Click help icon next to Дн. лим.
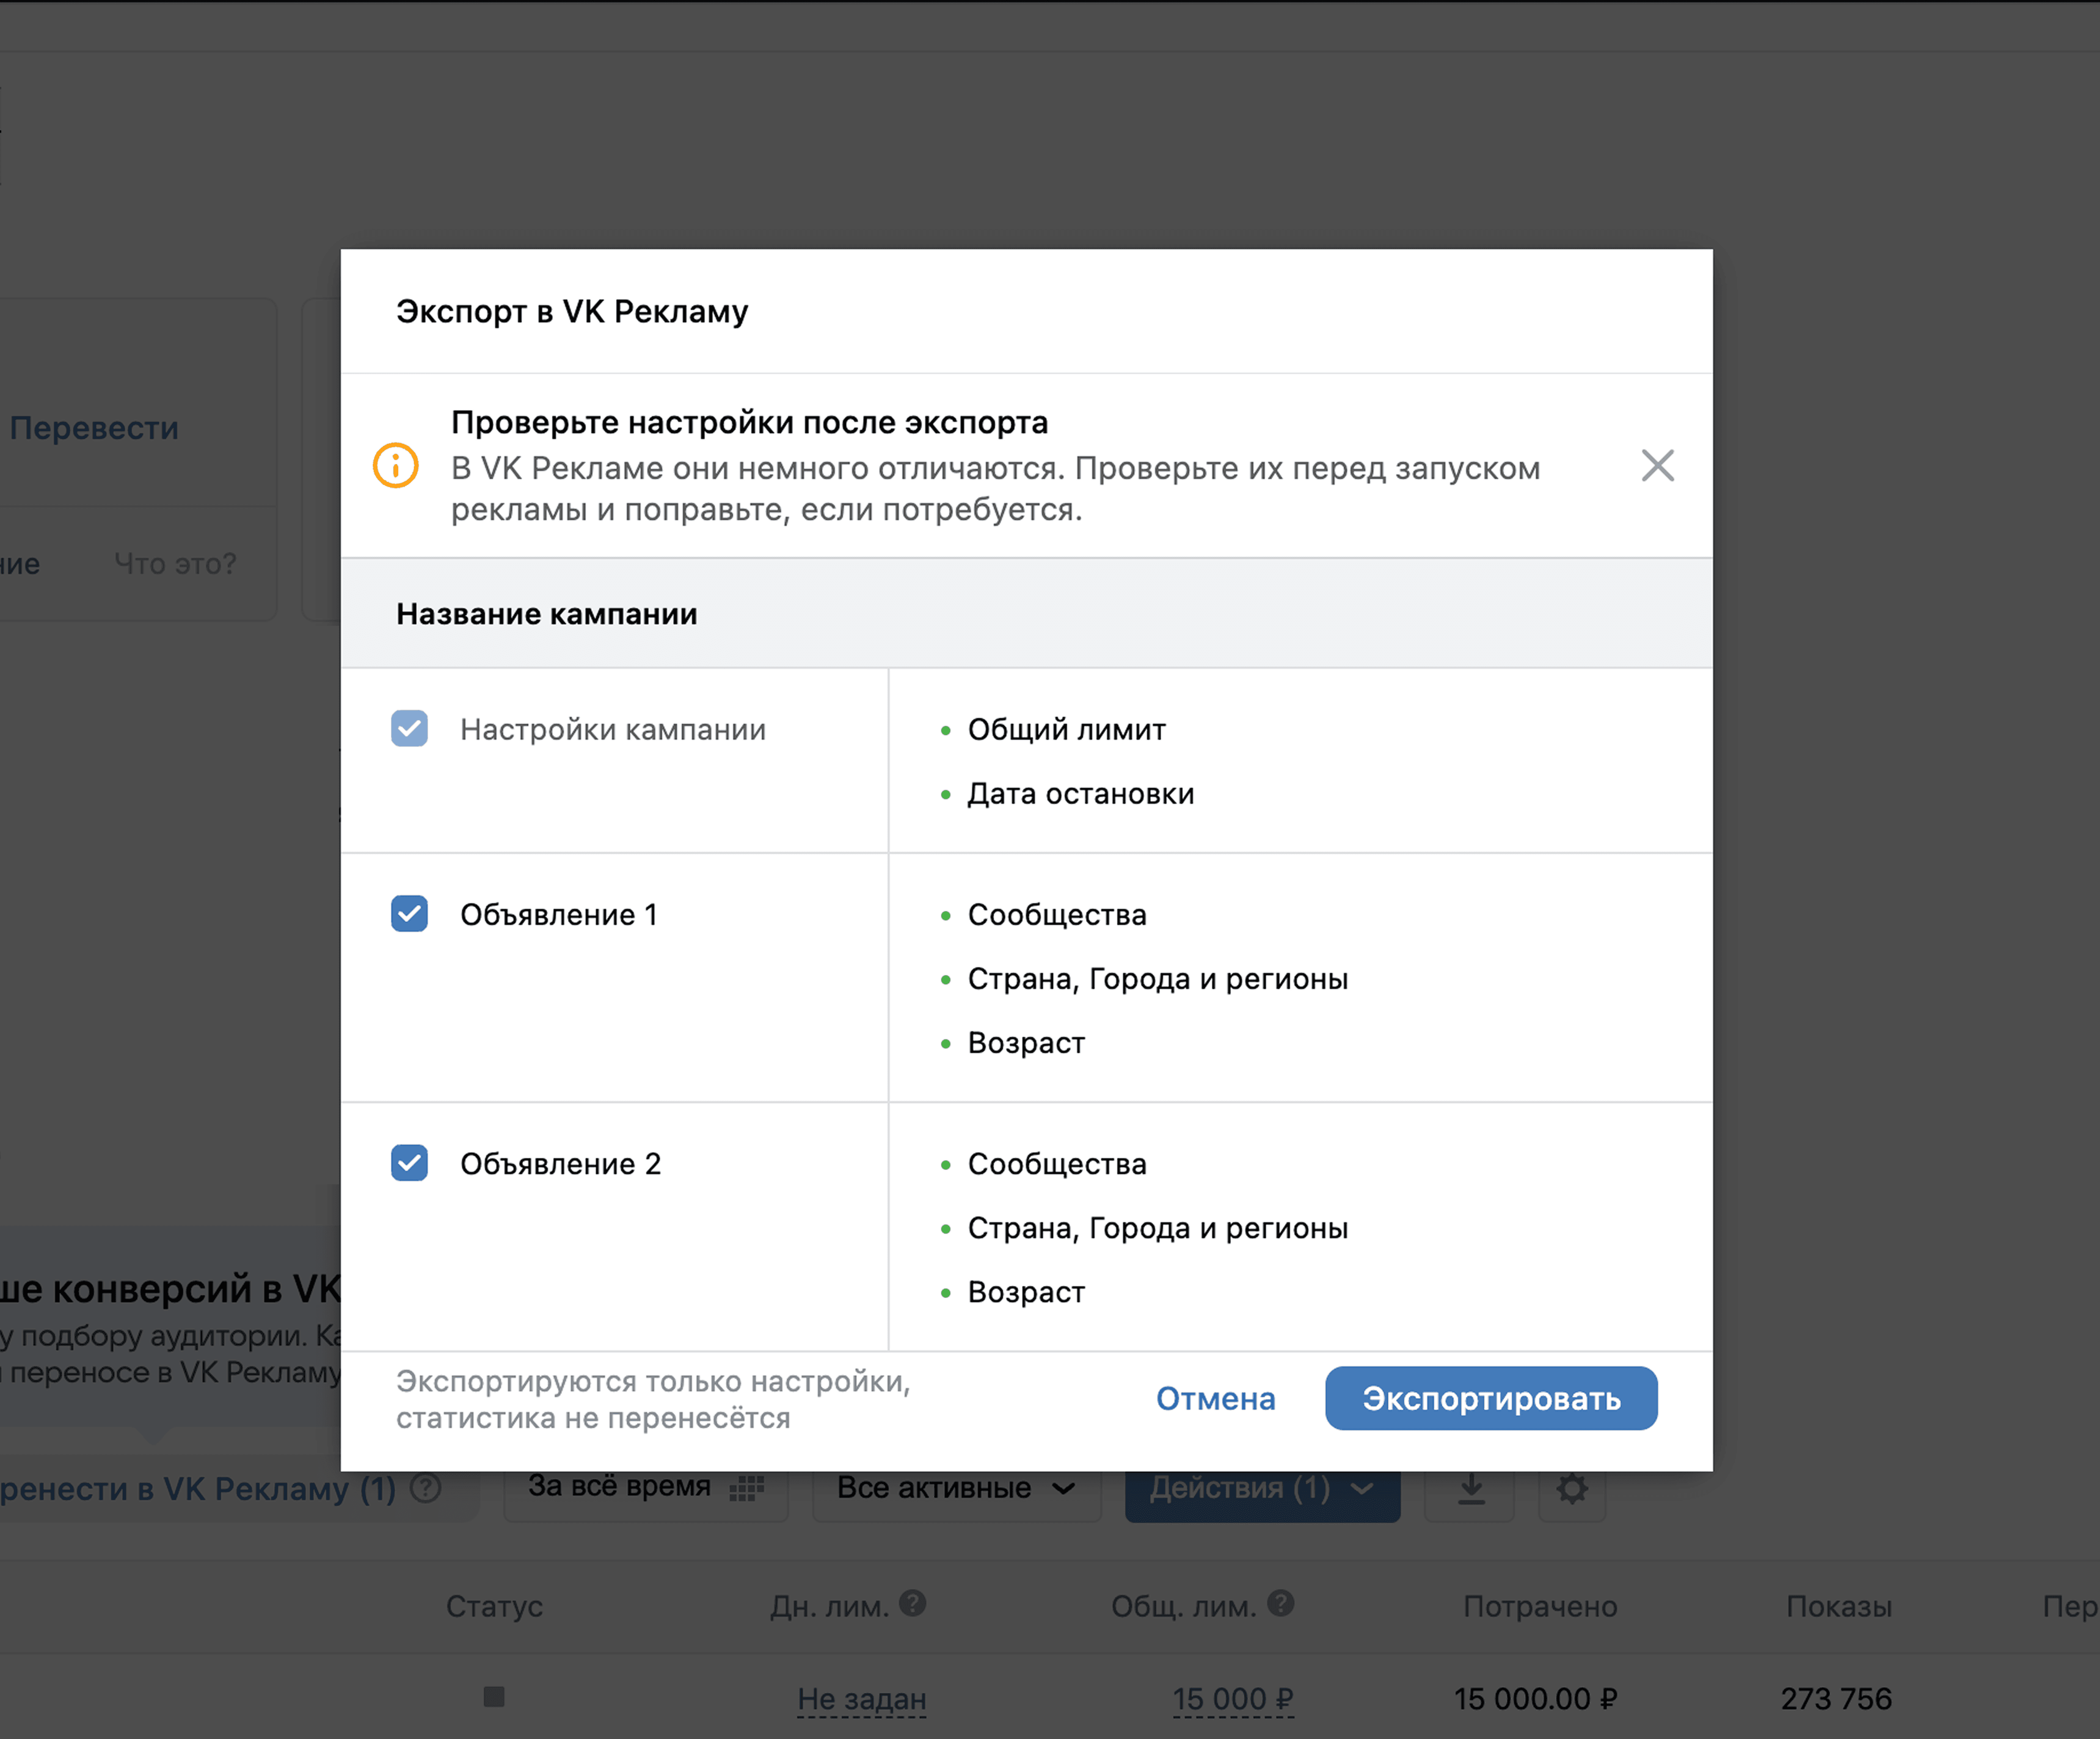Image resolution: width=2100 pixels, height=1739 pixels. click(x=912, y=1604)
